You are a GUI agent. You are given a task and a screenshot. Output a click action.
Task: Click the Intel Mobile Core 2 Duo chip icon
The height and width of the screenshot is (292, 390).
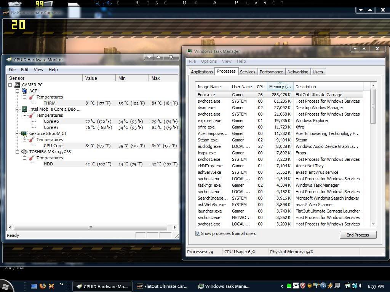click(24, 109)
